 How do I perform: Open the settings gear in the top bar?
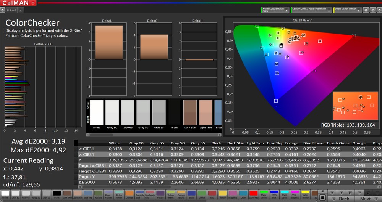point(366,10)
